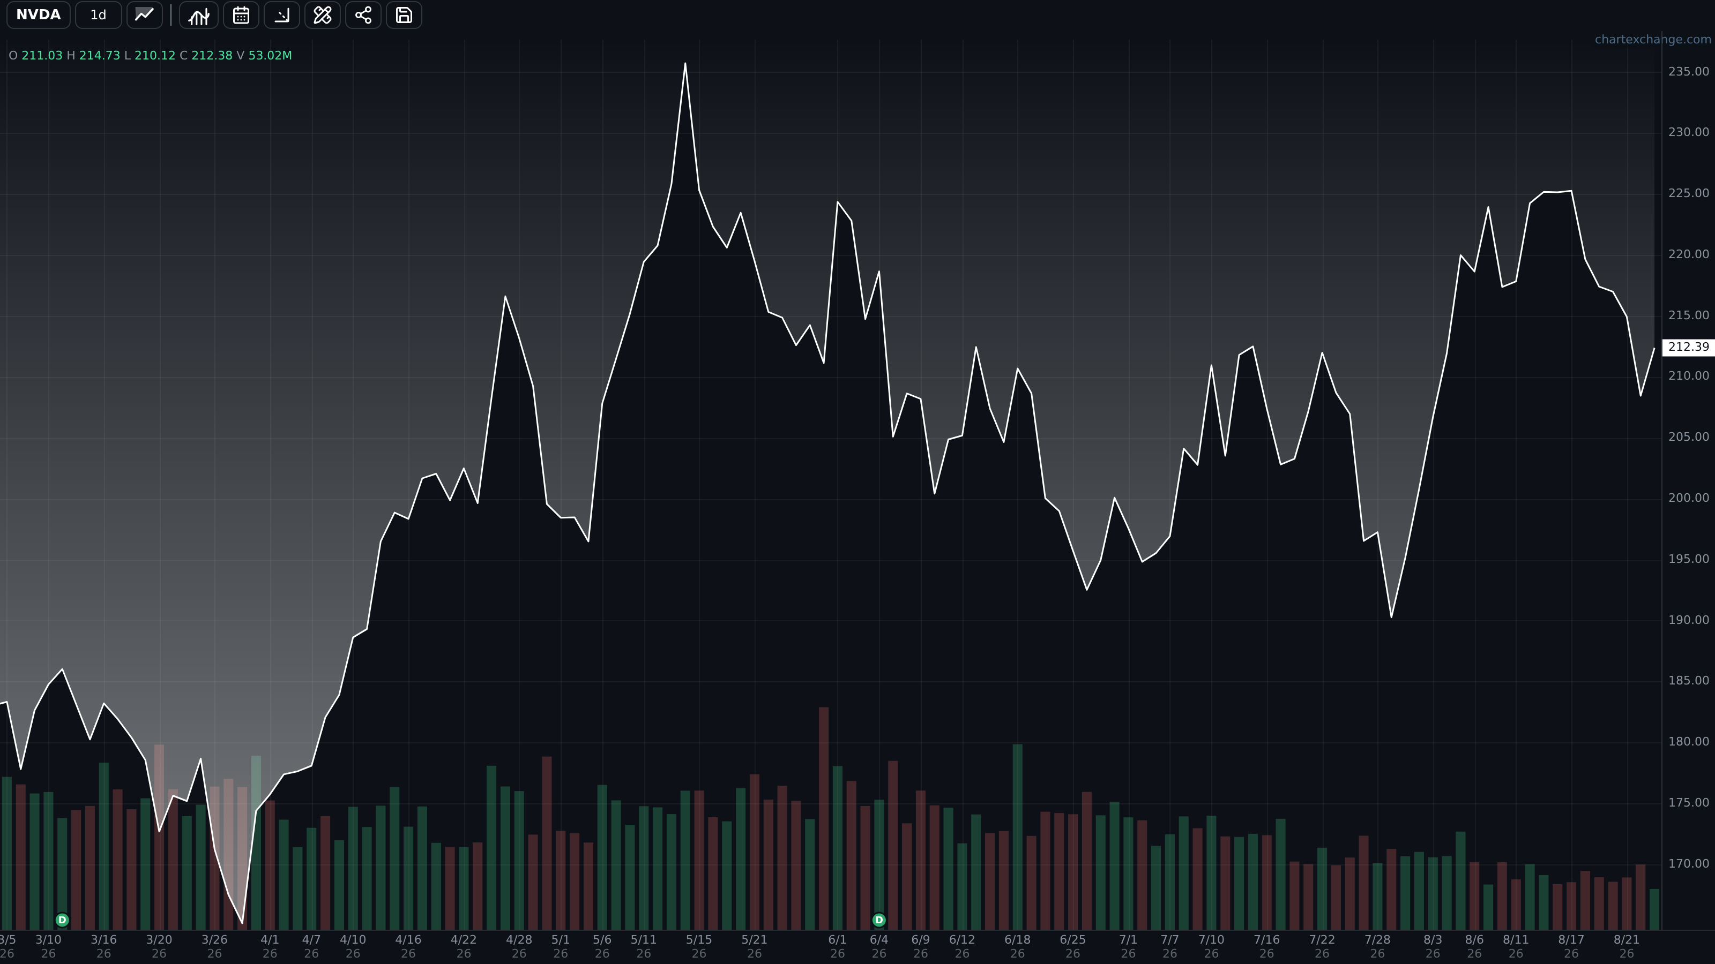The width and height of the screenshot is (1715, 964).
Task: Click the current price label 212.39
Action: click(1688, 347)
